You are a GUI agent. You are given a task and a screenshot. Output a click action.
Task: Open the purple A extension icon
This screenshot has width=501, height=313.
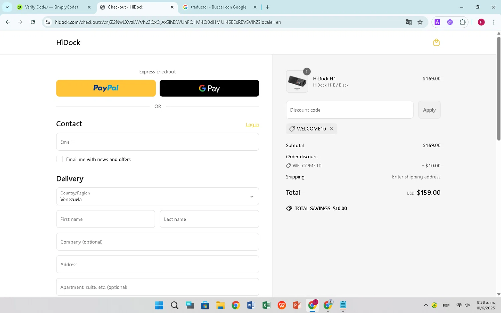[x=438, y=22]
